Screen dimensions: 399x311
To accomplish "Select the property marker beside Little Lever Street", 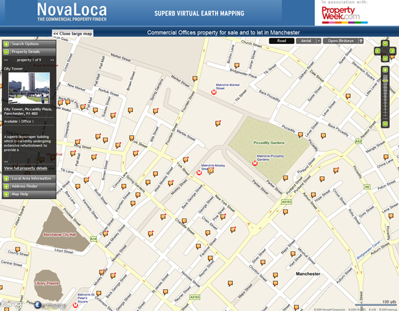I will [348, 96].
